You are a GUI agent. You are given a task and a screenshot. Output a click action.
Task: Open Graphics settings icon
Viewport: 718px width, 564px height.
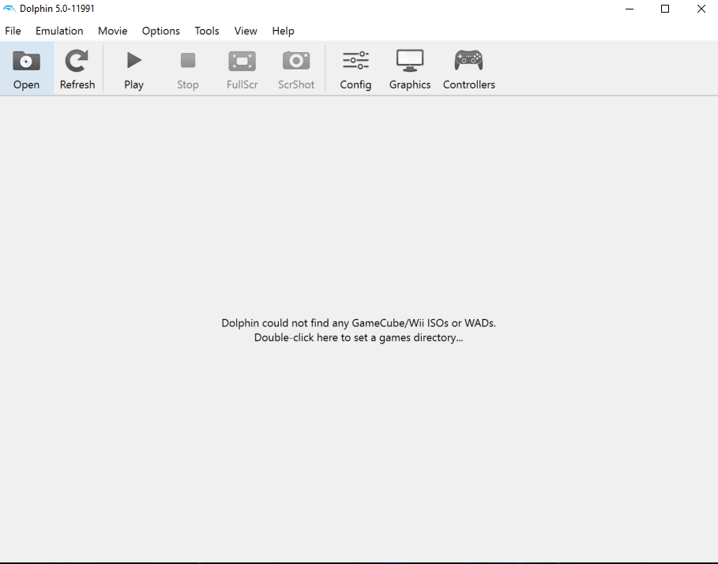pyautogui.click(x=410, y=60)
